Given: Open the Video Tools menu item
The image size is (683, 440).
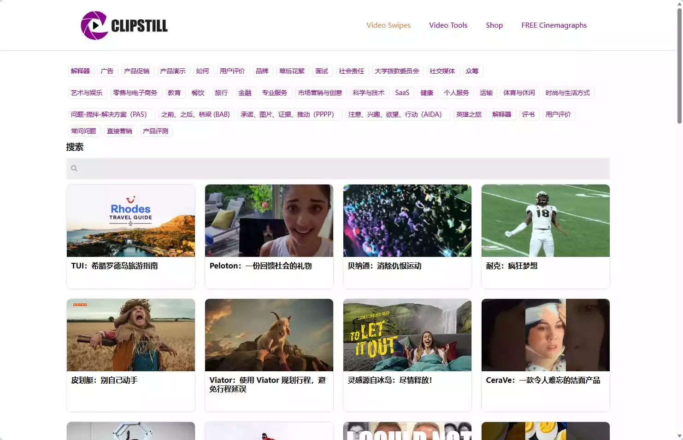Looking at the screenshot, I should (448, 25).
